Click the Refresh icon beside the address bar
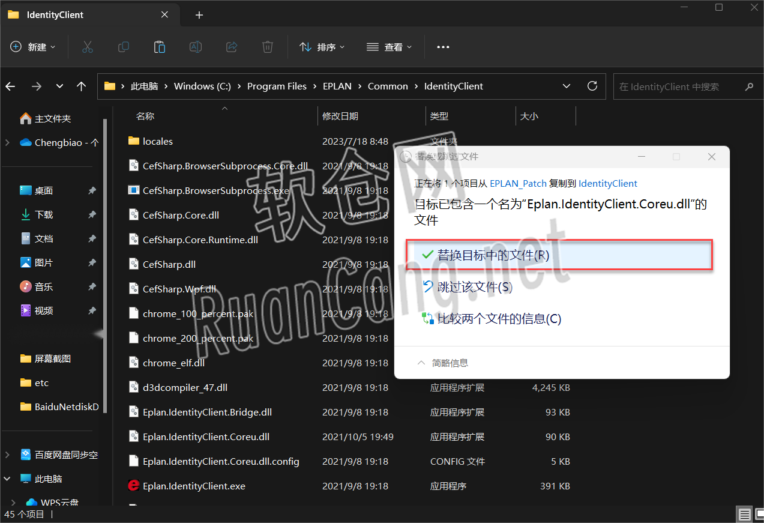Image resolution: width=764 pixels, height=523 pixels. (592, 86)
